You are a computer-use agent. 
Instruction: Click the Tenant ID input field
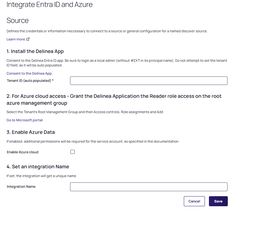click(149, 81)
